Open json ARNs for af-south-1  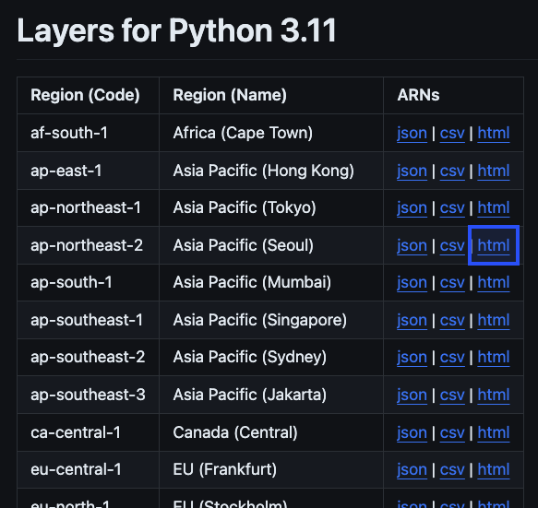(x=412, y=133)
